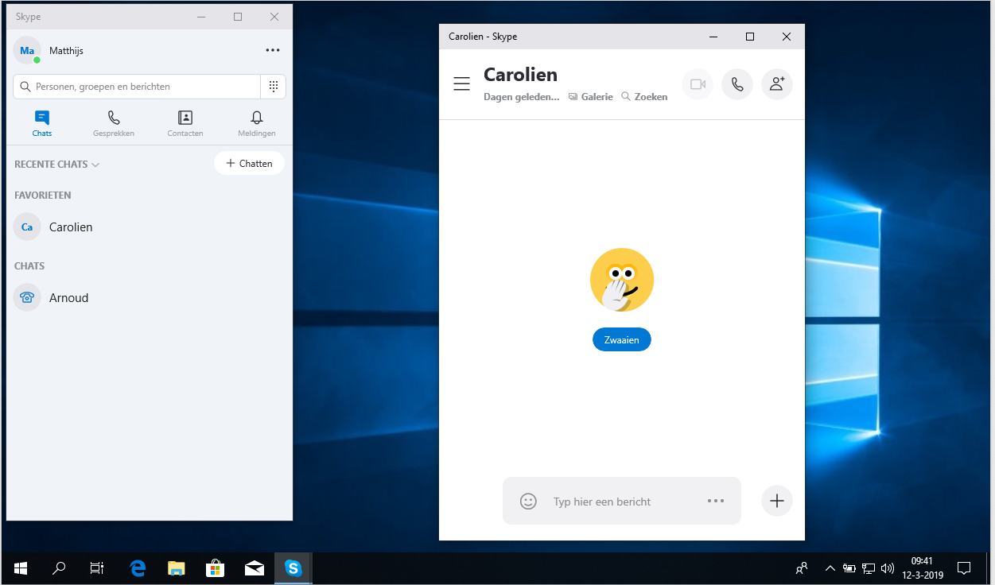Start an audio call with Carolien
Viewport: 995px width, 585px height.
[737, 84]
